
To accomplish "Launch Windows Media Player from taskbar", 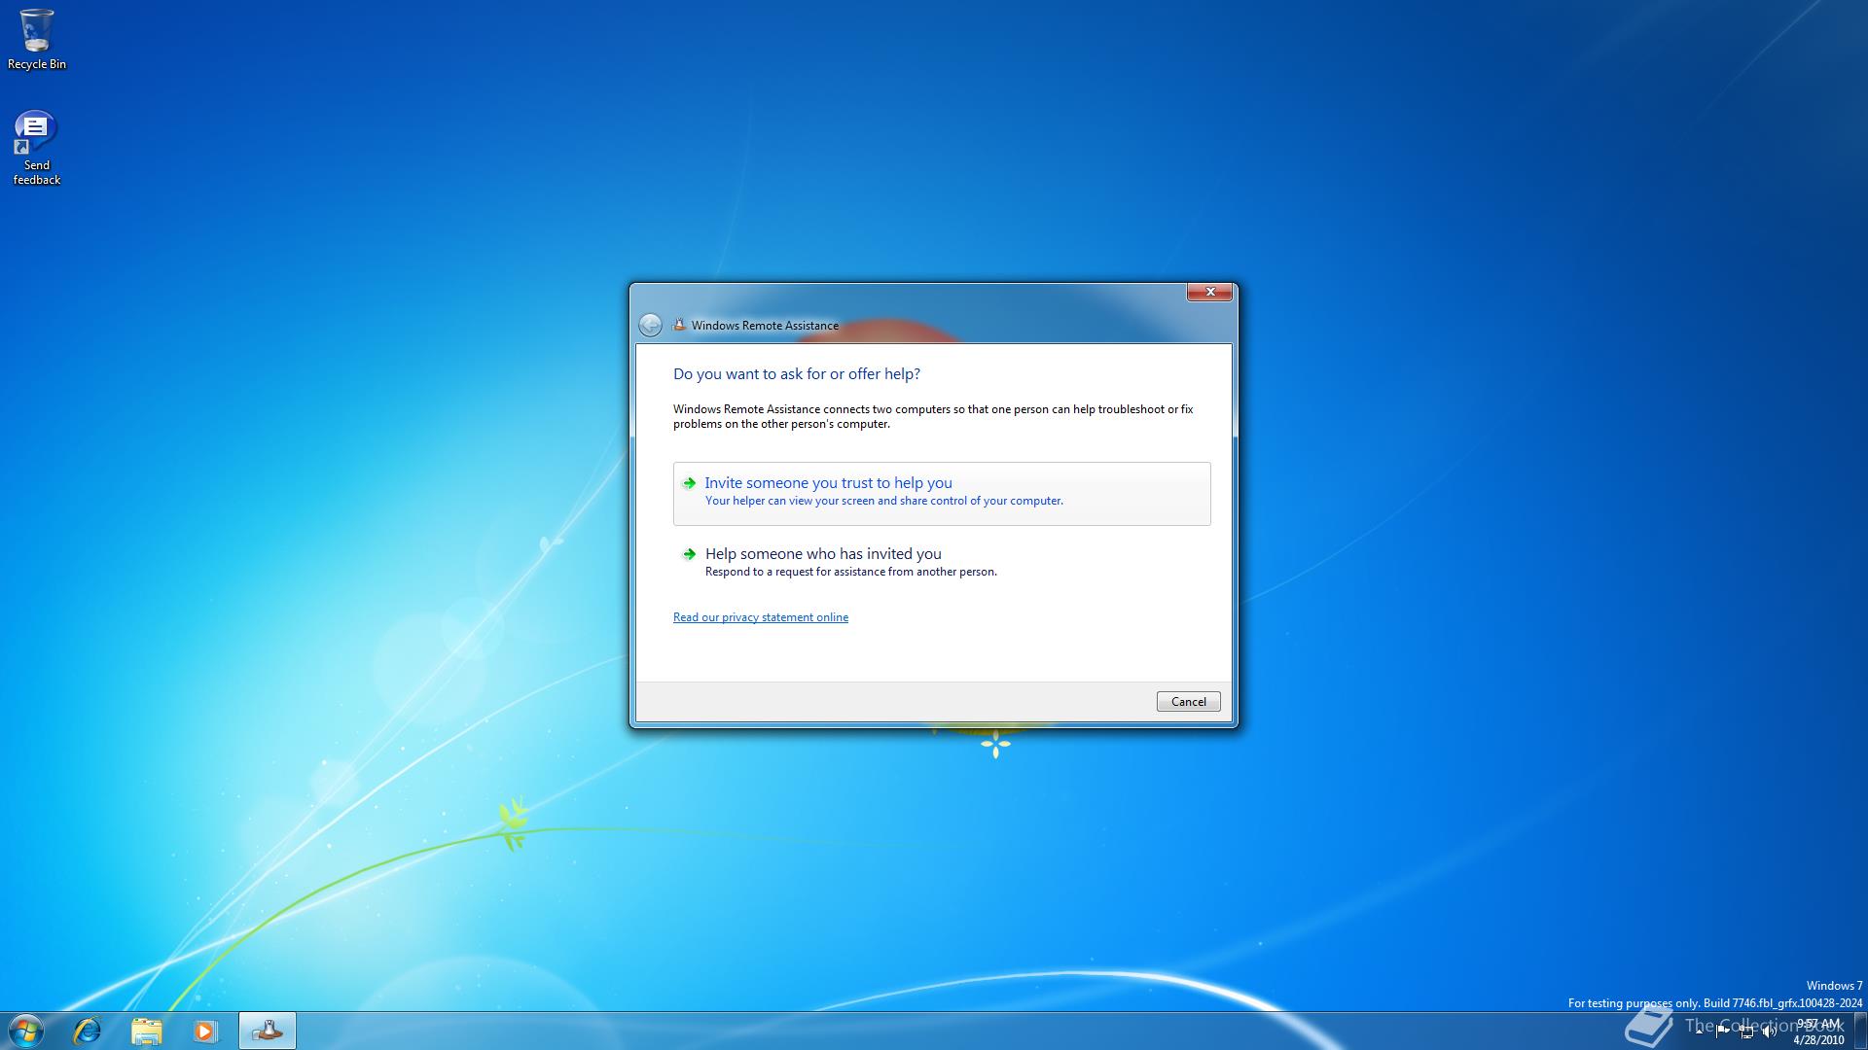I will [x=204, y=1031].
